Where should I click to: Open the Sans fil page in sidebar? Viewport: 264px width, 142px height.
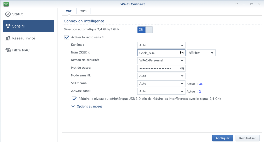[x=29, y=26]
